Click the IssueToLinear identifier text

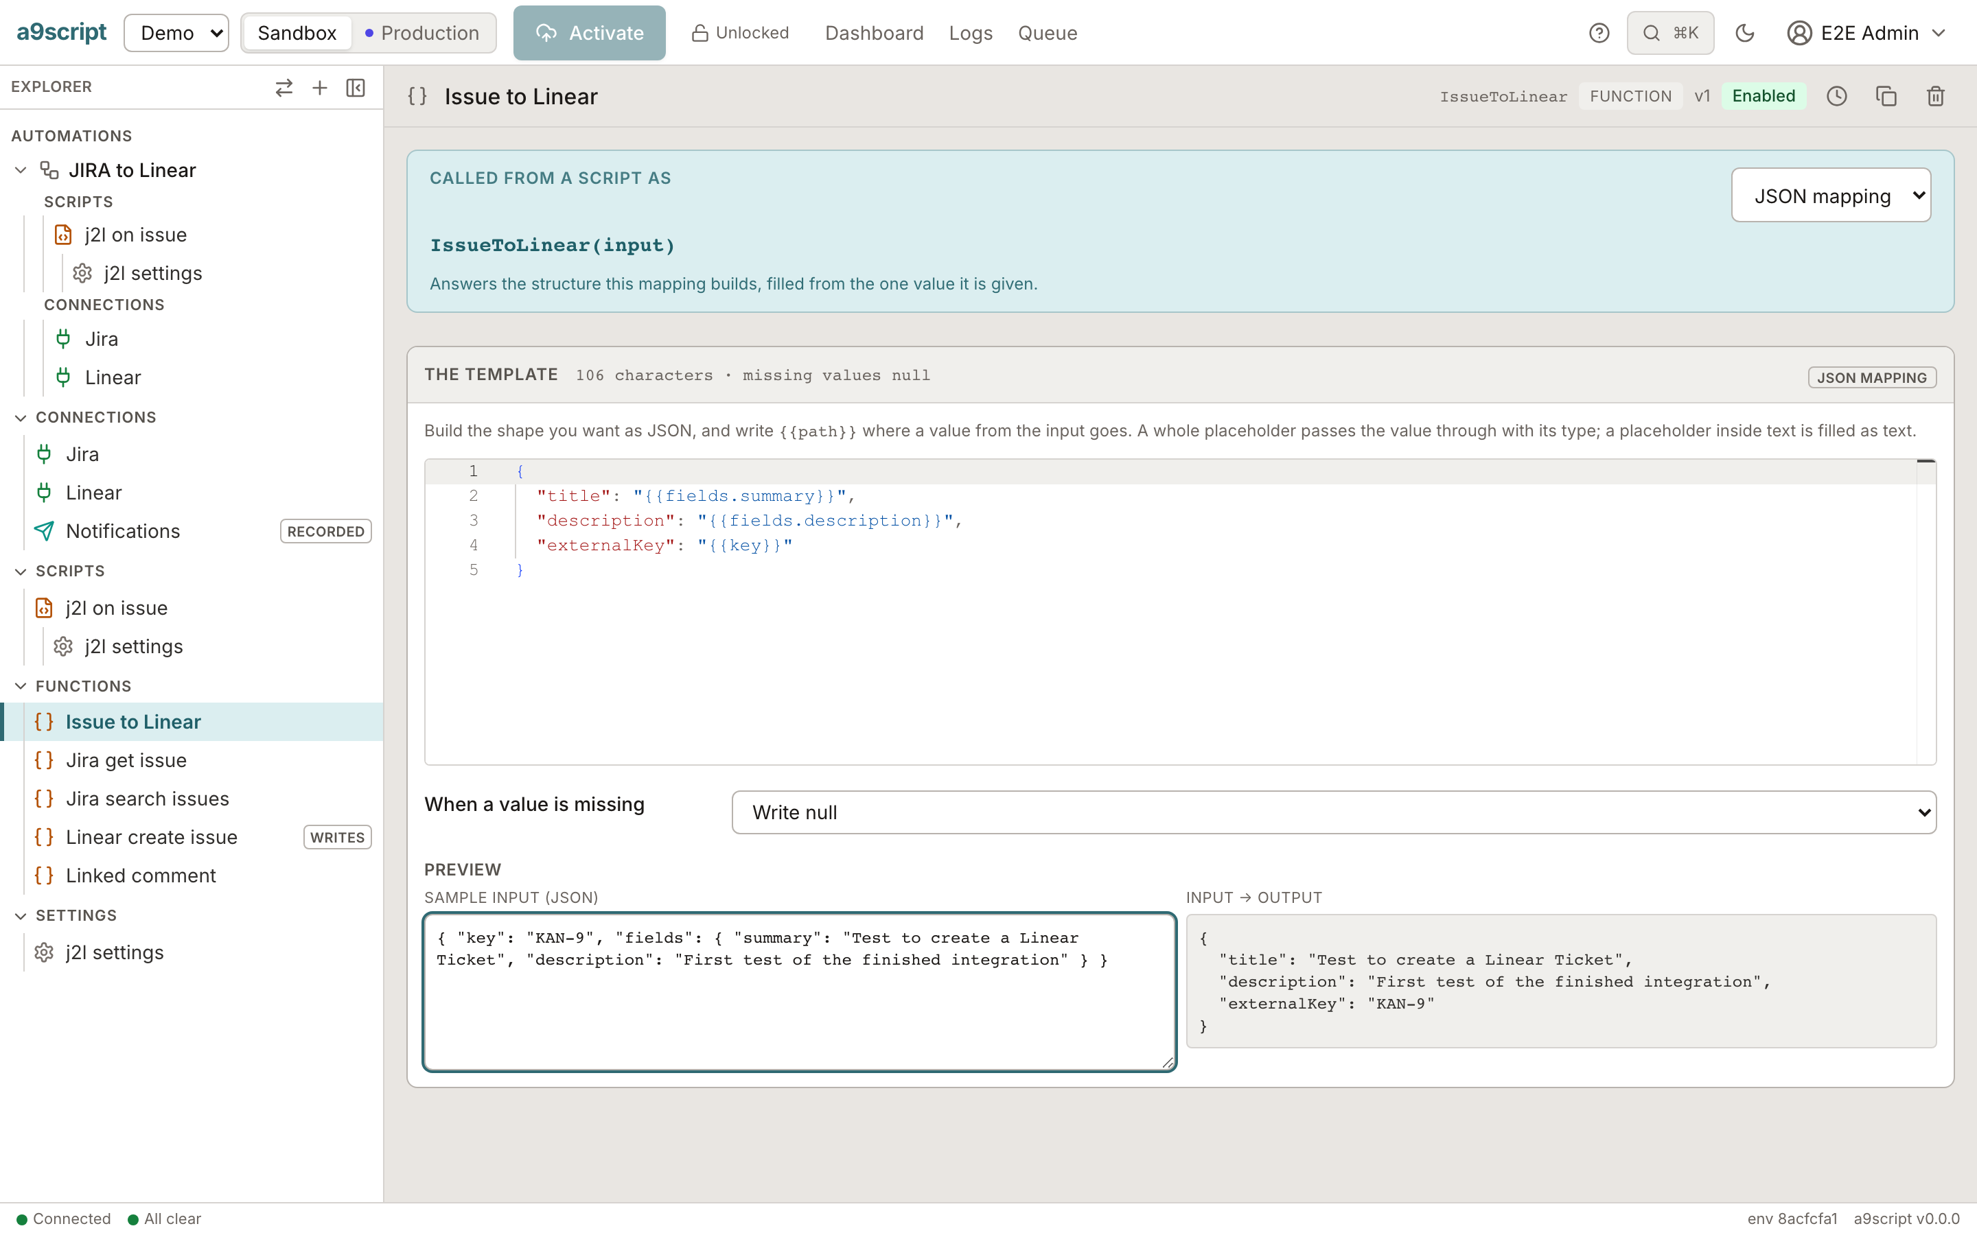(1503, 96)
